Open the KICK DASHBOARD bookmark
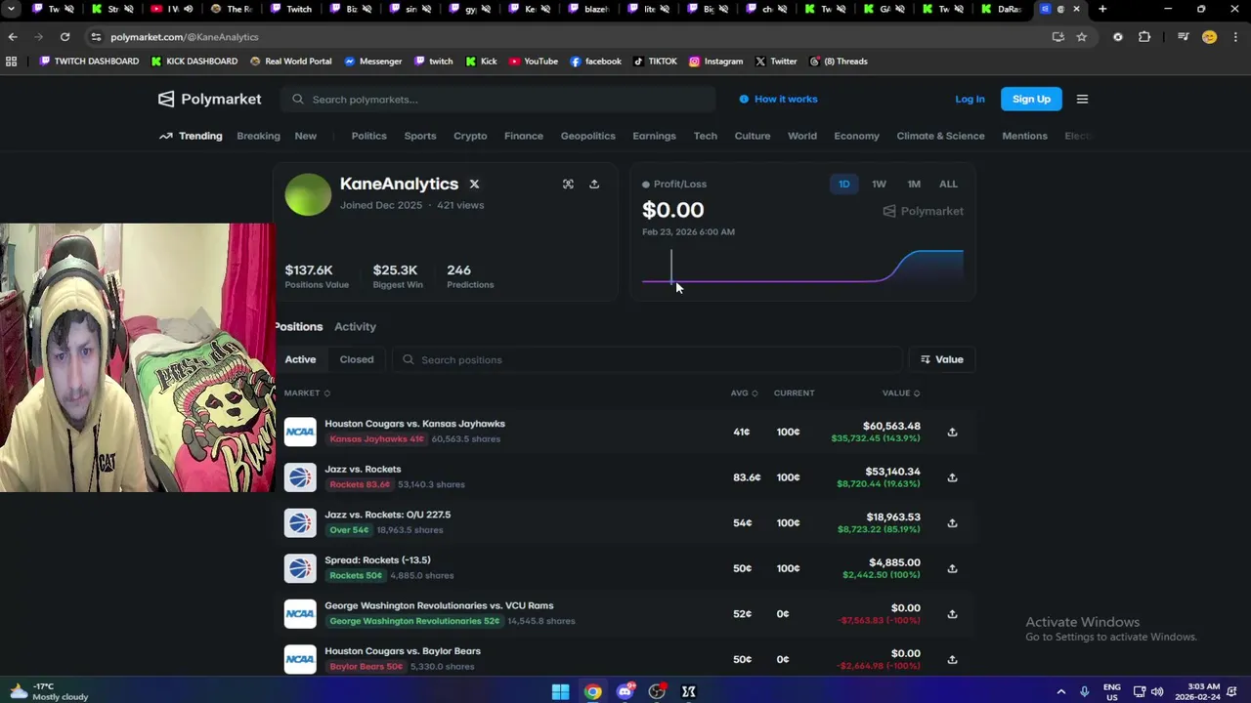The width and height of the screenshot is (1251, 703). 194,61
